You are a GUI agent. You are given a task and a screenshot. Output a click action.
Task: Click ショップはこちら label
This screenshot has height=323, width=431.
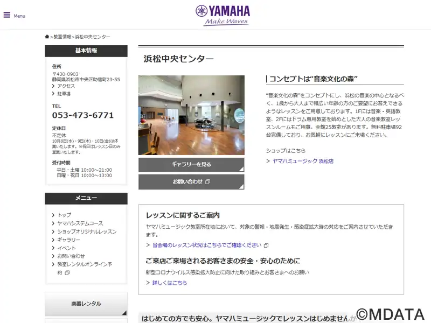pyautogui.click(x=286, y=151)
